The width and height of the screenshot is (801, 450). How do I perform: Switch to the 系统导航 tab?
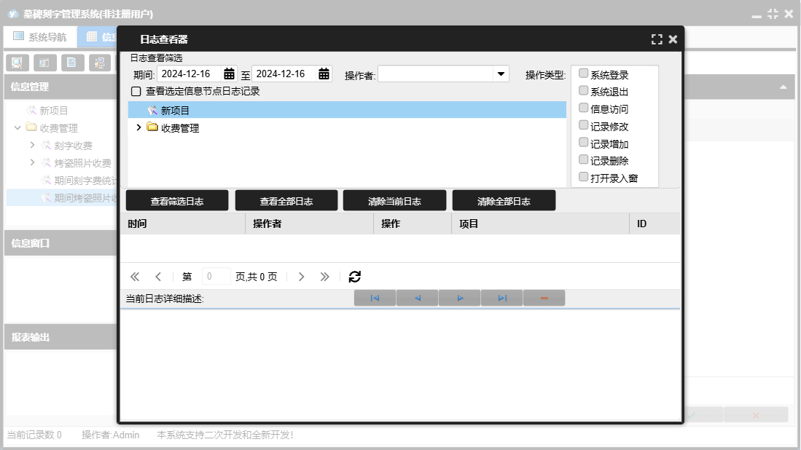coord(40,37)
